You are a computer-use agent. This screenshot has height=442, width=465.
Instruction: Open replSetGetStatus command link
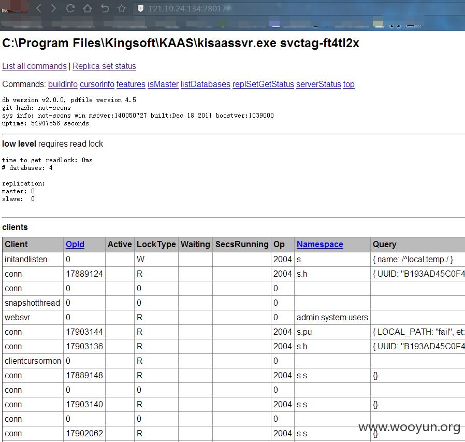tap(263, 84)
